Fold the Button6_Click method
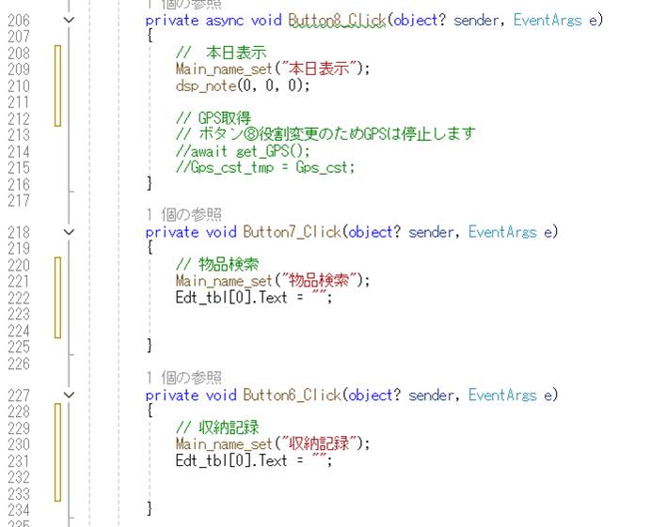 [68, 395]
